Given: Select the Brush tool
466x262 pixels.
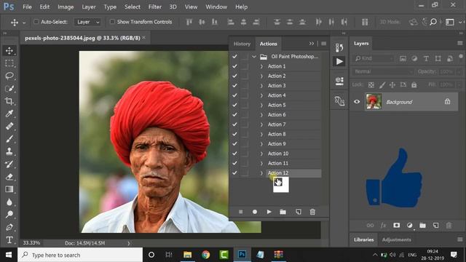Looking at the screenshot, I should click(x=9, y=139).
